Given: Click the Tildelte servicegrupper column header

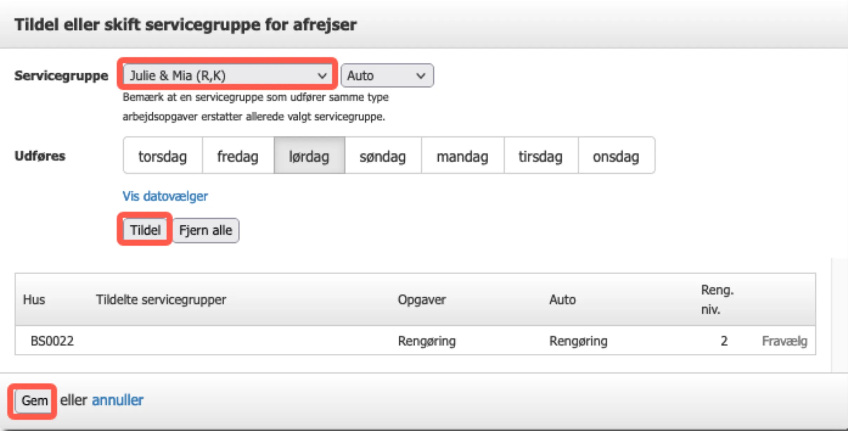Looking at the screenshot, I should (x=161, y=299).
